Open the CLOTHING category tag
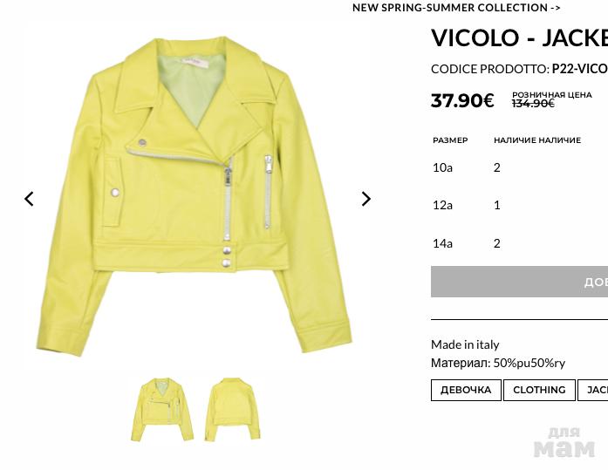This screenshot has height=470, width=608. [x=539, y=390]
